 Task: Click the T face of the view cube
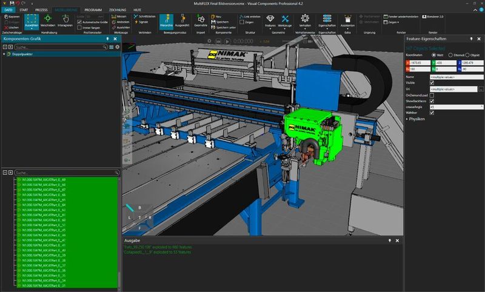coord(139,217)
